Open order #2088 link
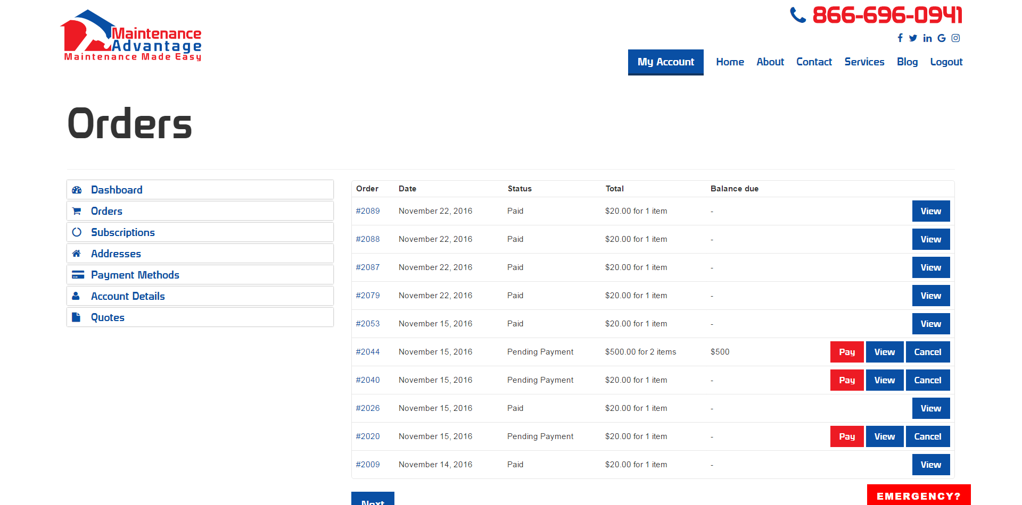This screenshot has height=505, width=1022. click(368, 239)
